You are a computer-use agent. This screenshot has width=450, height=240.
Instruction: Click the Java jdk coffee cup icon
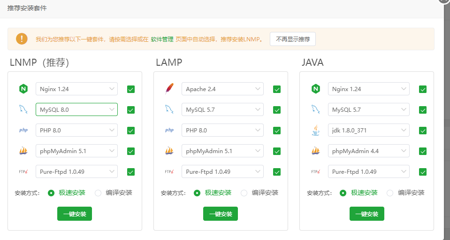[315, 130]
